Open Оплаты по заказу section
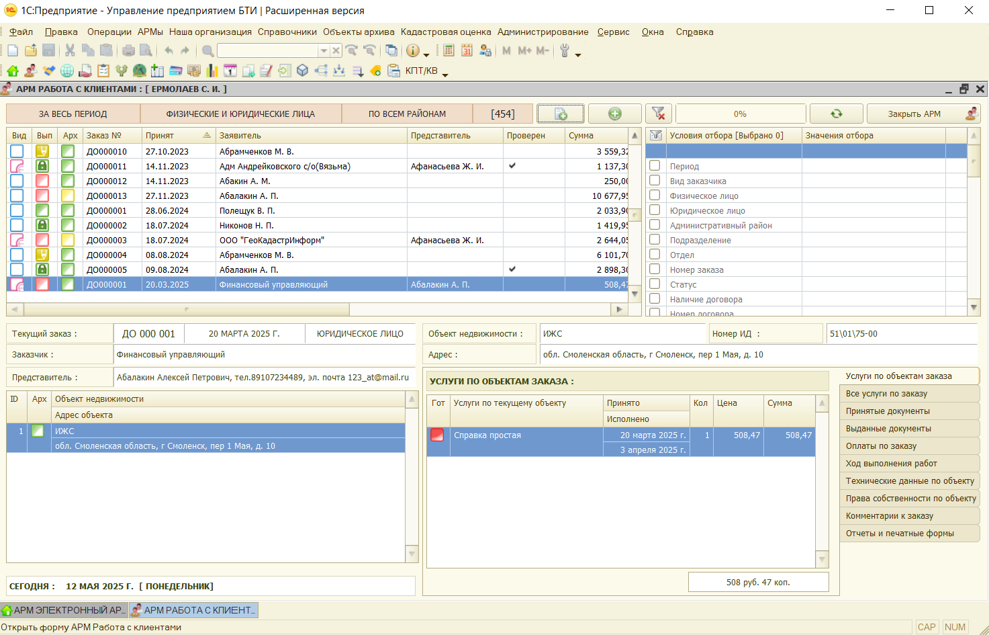The image size is (989, 635). [x=910, y=446]
